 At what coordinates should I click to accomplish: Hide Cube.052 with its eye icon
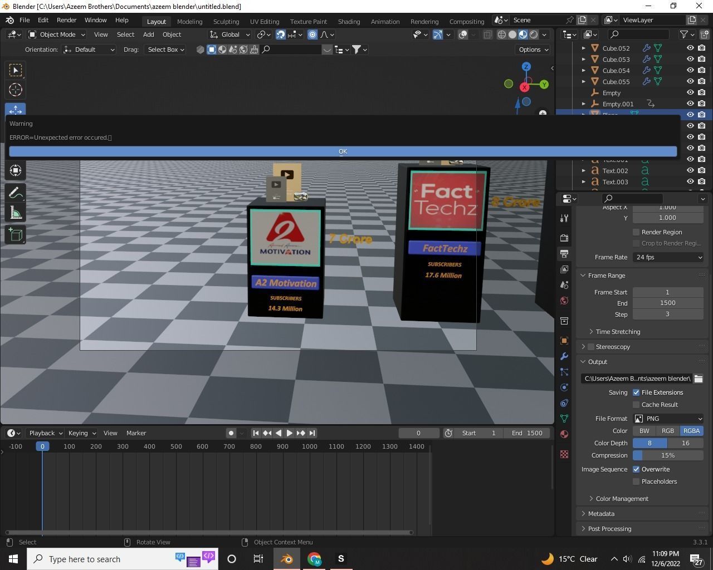(x=690, y=48)
